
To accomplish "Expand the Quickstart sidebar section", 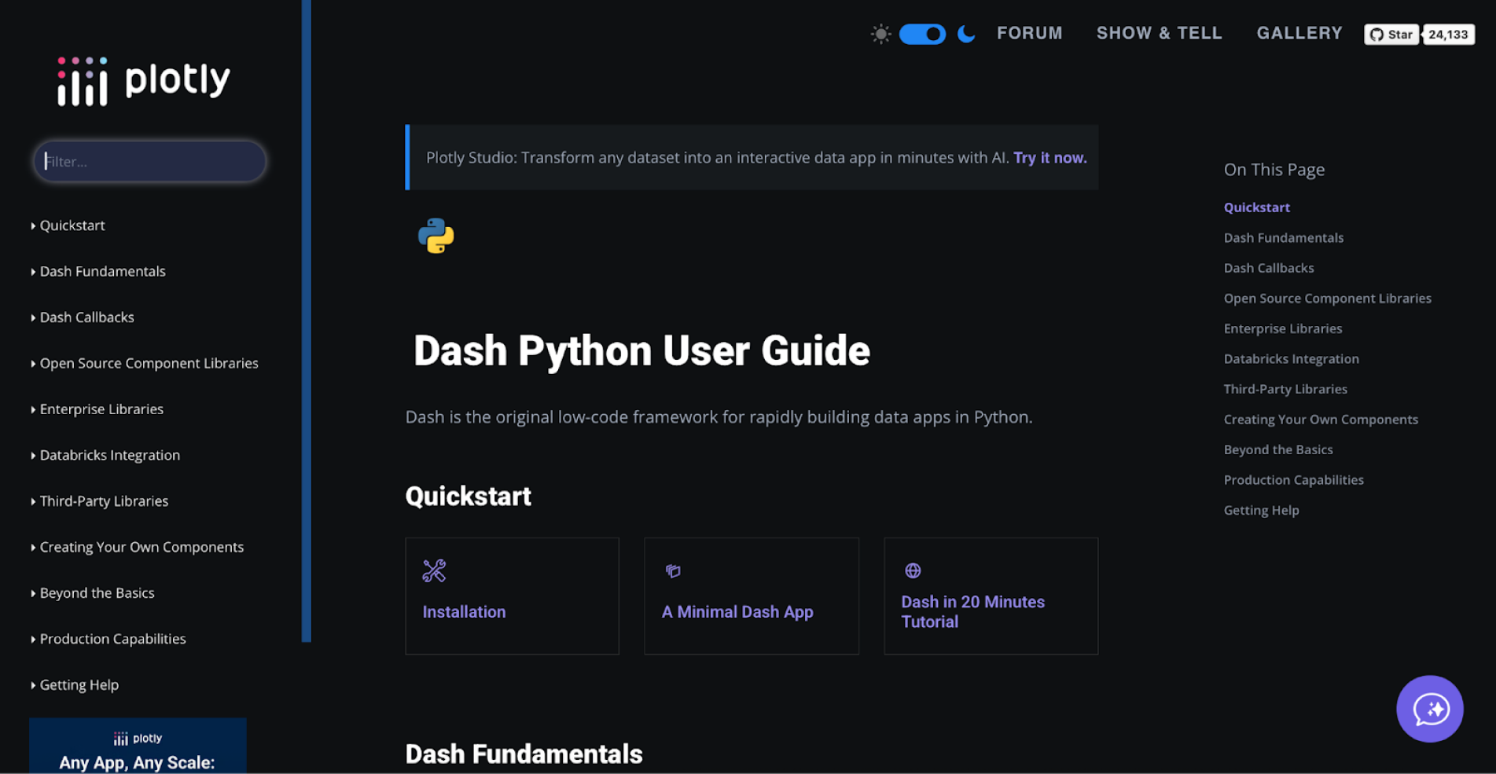I will pyautogui.click(x=72, y=226).
